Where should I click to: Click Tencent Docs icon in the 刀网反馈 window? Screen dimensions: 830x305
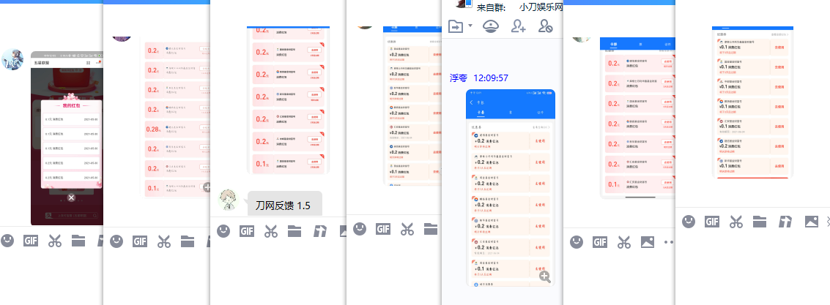coord(319,230)
